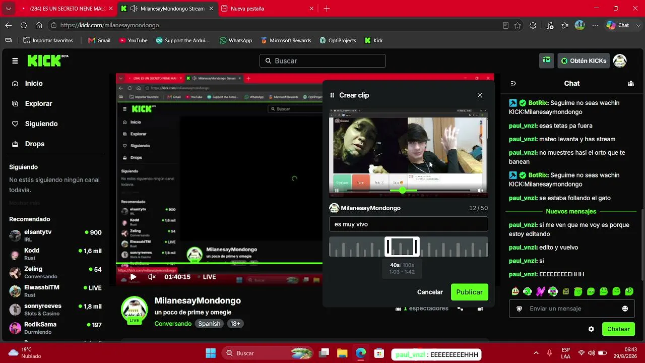This screenshot has width=645, height=363.
Task: Jump to Nuevos mensajes in chat
Action: click(571, 211)
